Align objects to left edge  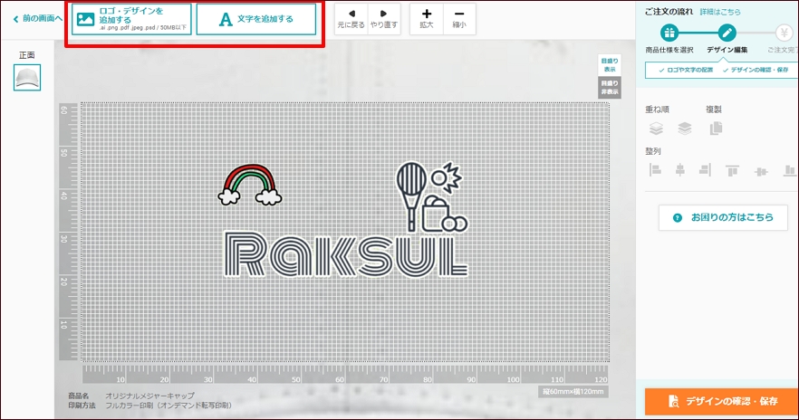point(655,170)
